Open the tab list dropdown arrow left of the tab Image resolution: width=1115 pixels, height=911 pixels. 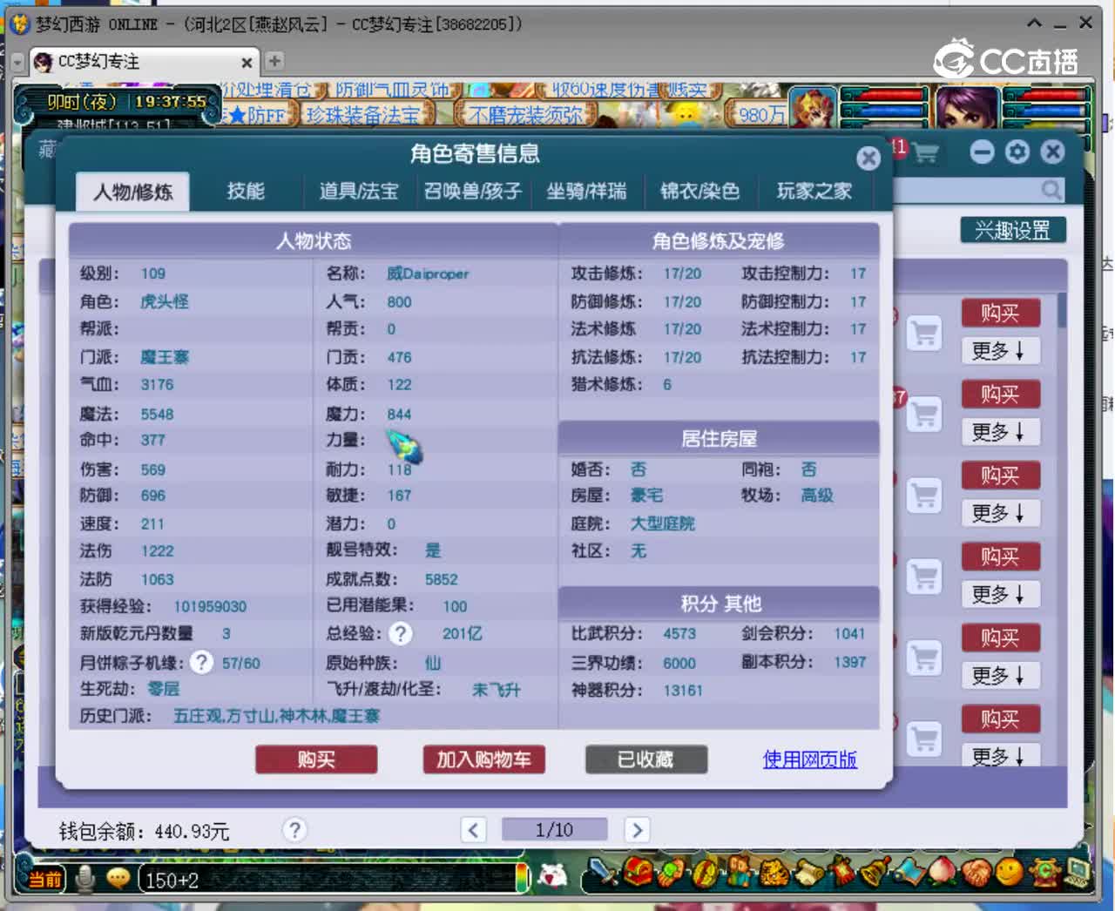17,63
